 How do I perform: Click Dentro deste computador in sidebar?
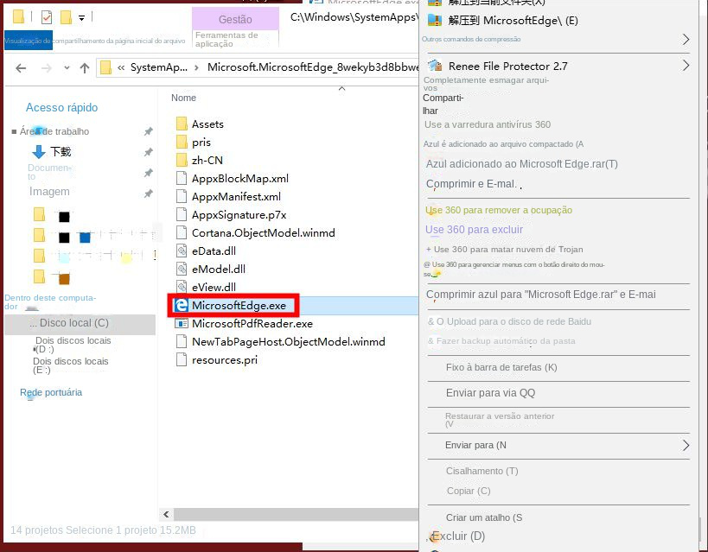(50, 302)
